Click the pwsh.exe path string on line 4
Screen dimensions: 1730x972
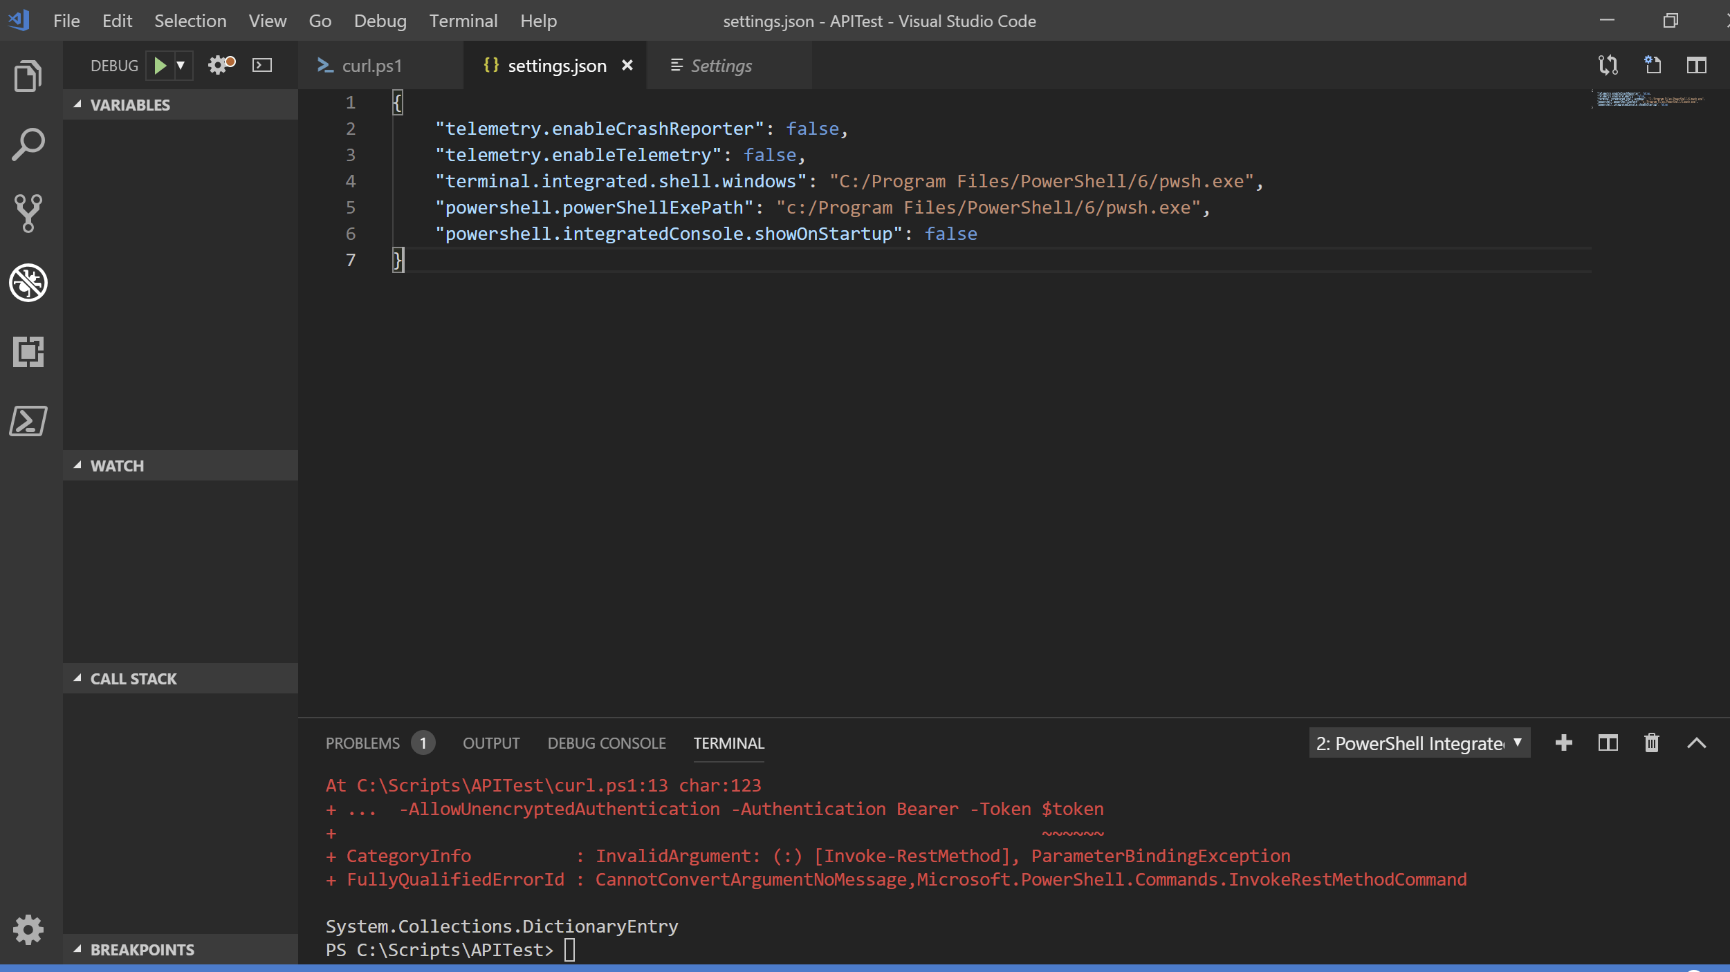(1042, 181)
